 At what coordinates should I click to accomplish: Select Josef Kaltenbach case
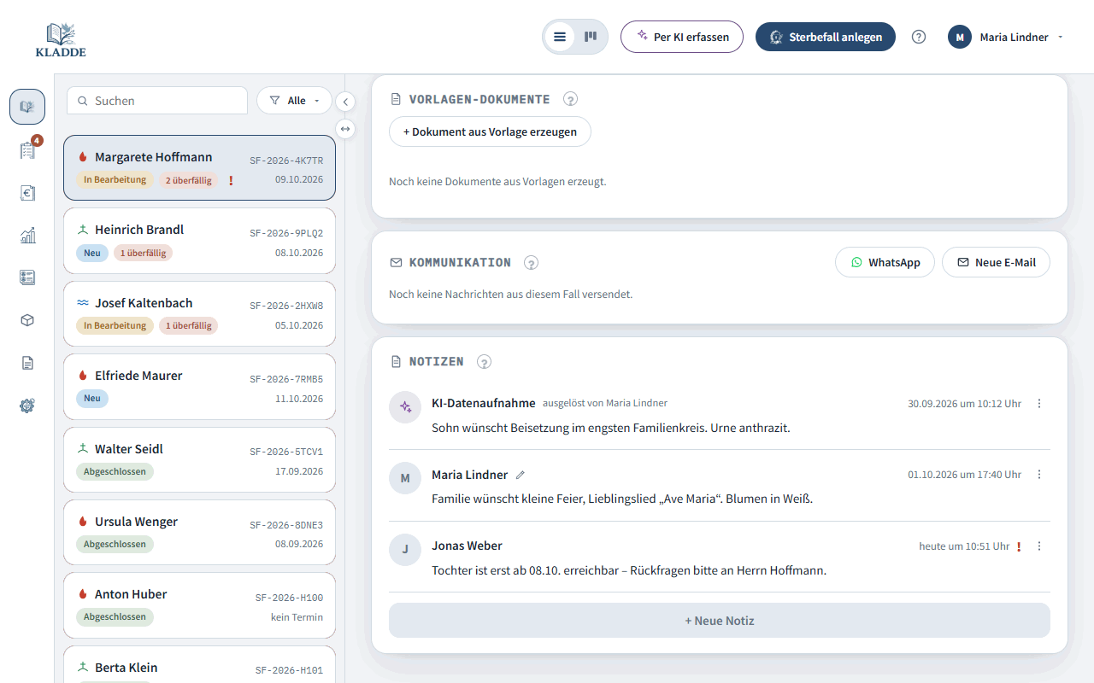(199, 313)
